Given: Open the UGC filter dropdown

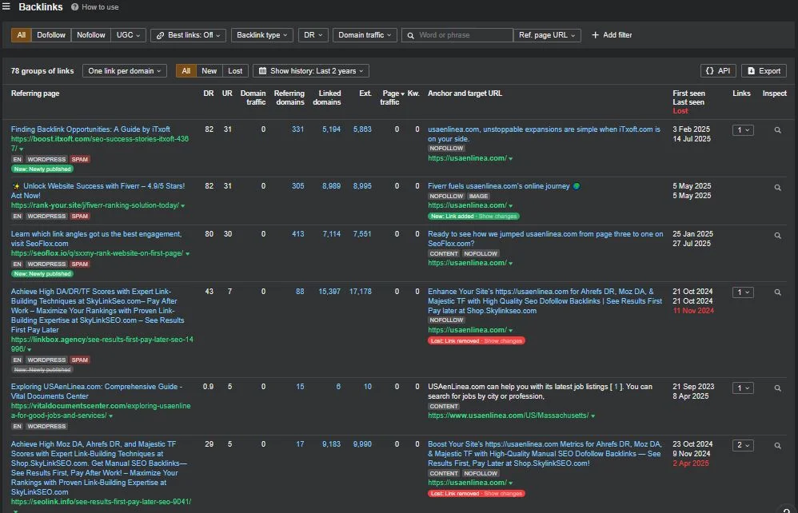Looking at the screenshot, I should [x=128, y=35].
